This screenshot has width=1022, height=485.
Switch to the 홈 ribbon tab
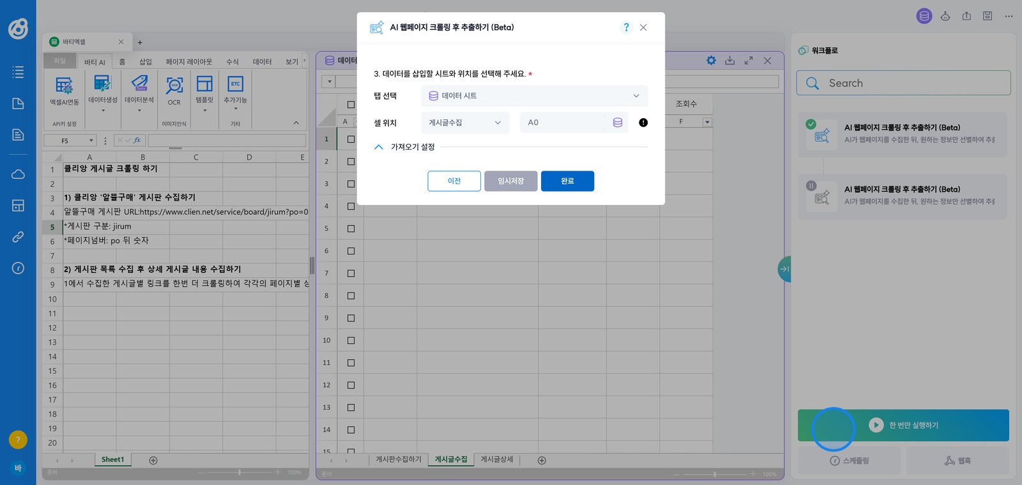pos(122,61)
